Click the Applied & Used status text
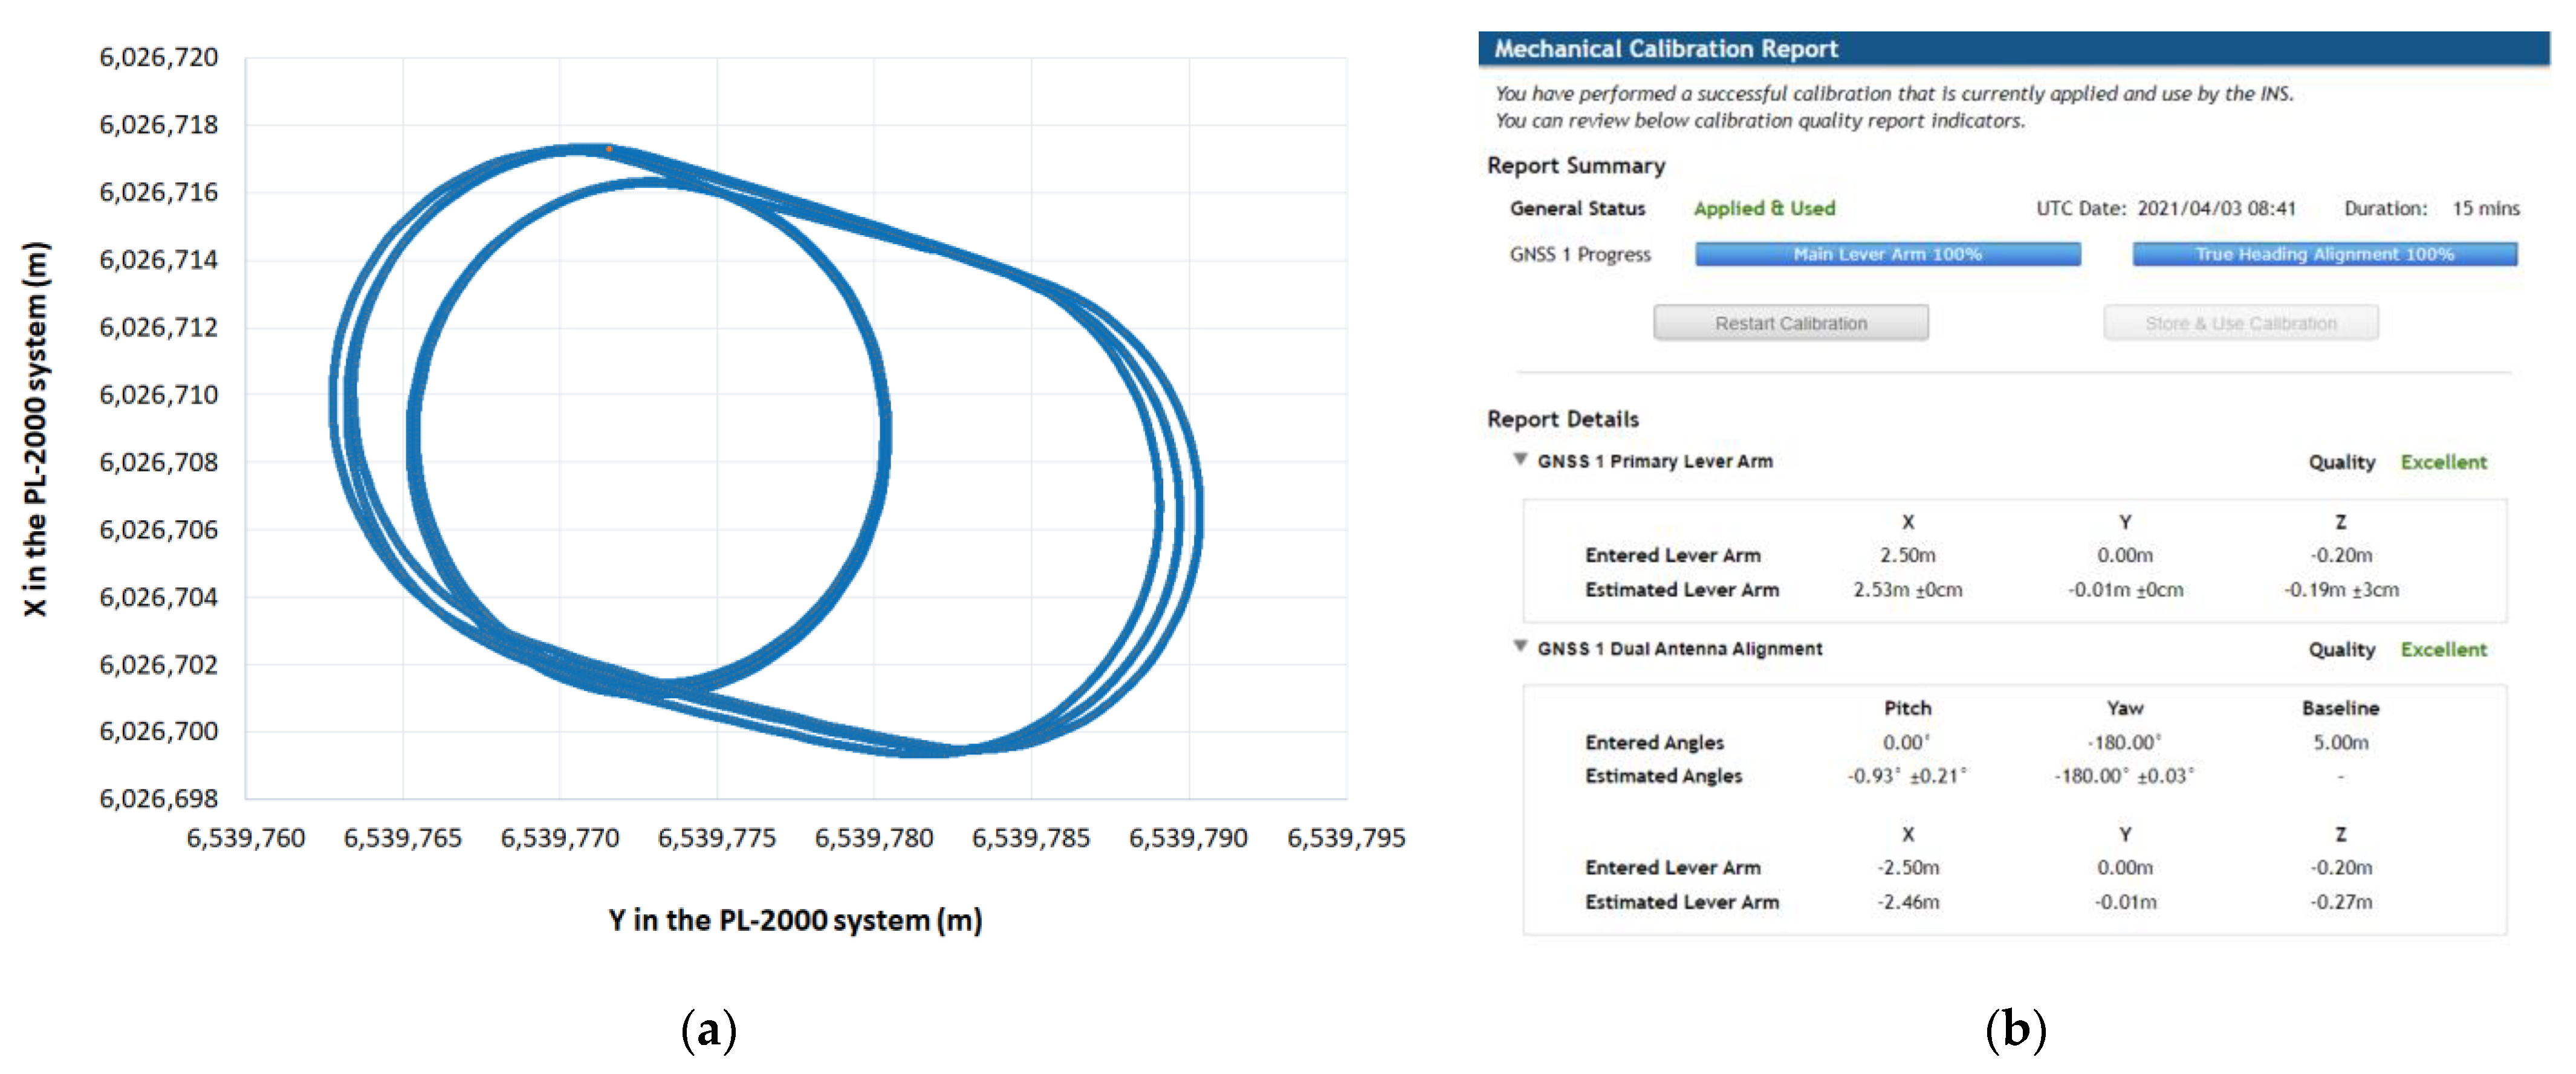Screen dimensions: 2576x1074 click(1764, 208)
